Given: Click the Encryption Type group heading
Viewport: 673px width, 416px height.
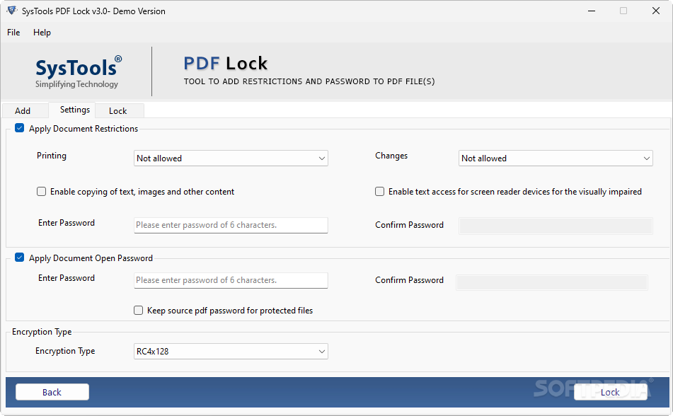Looking at the screenshot, I should pos(42,332).
